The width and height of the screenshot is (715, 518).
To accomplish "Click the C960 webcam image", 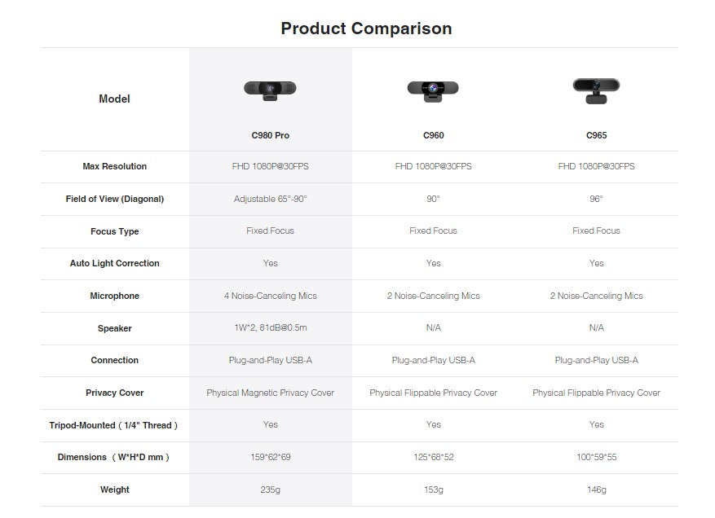I will point(433,90).
